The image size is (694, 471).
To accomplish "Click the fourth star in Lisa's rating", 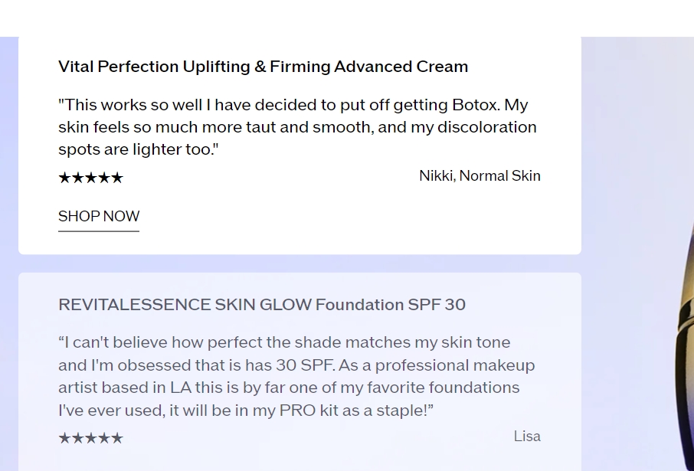I will 104,438.
